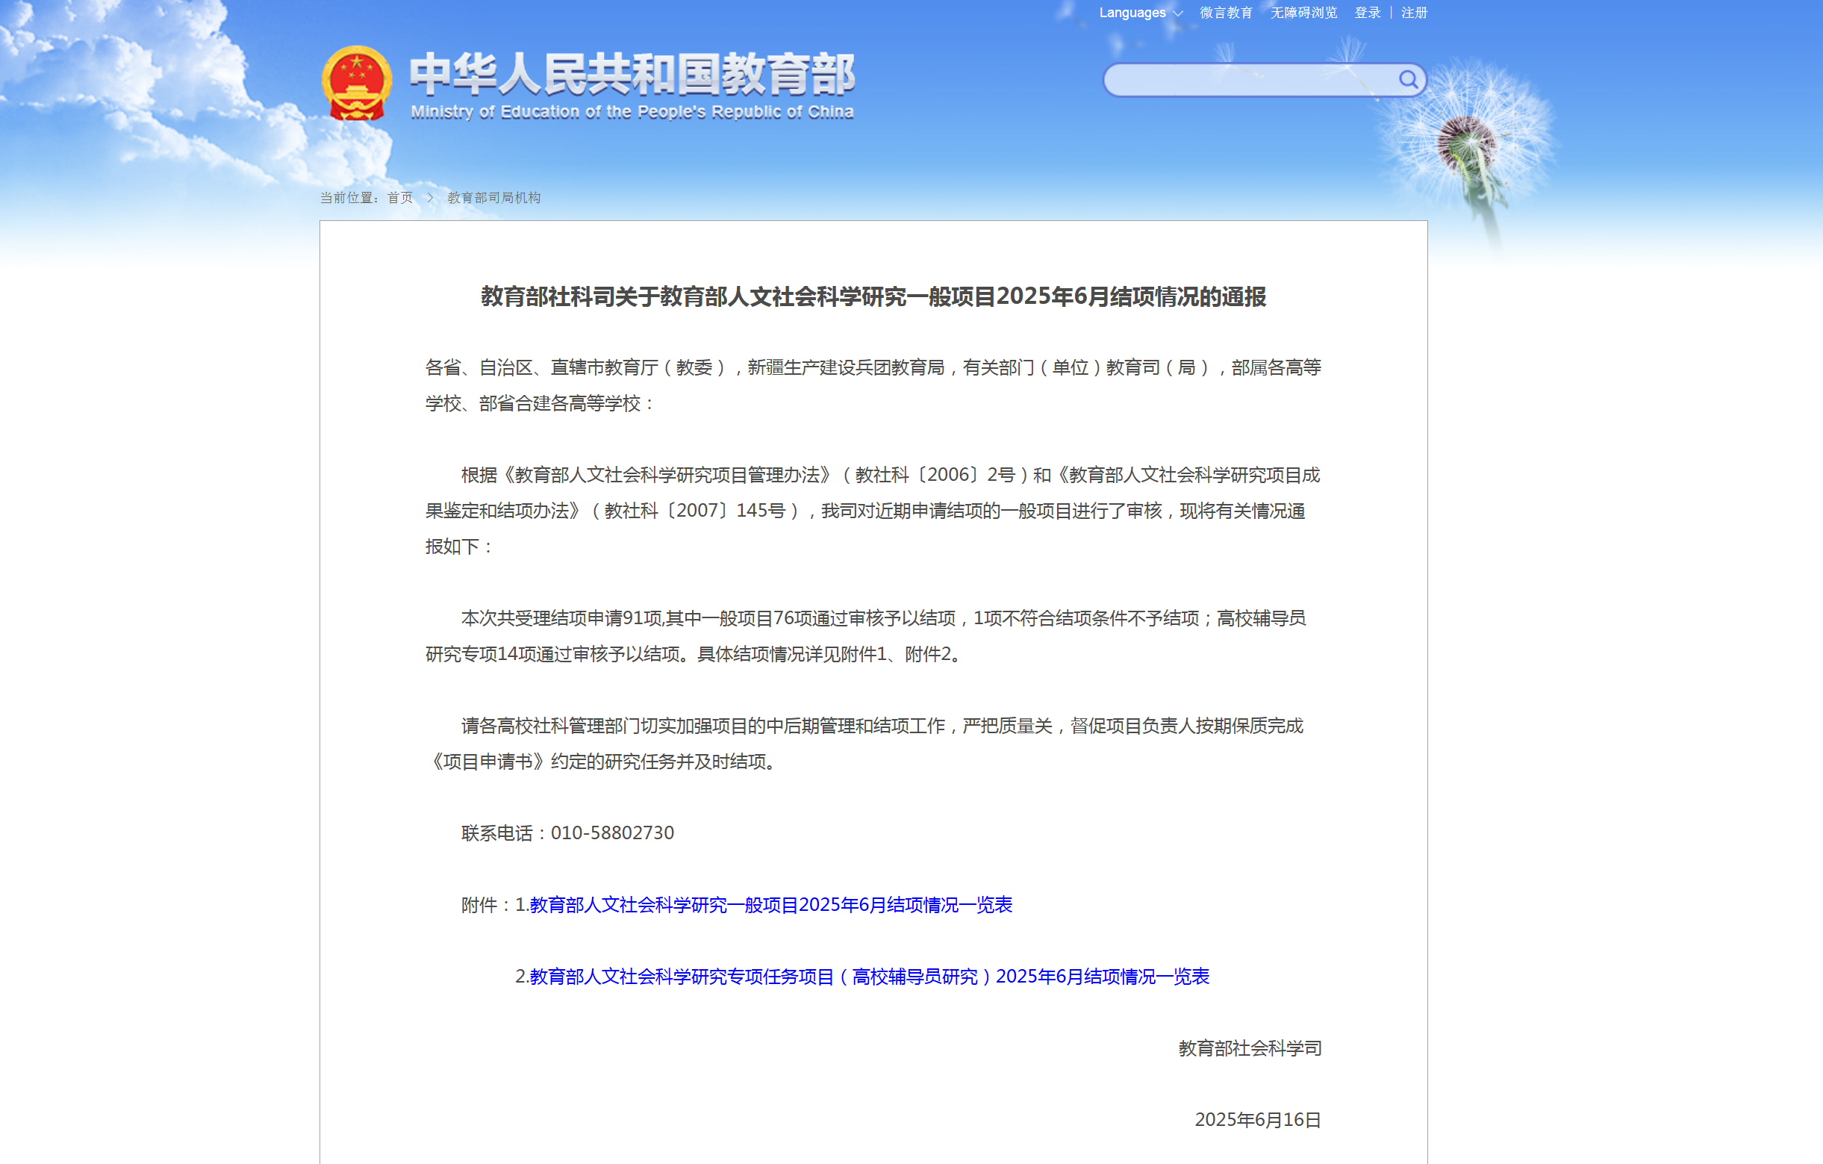The height and width of the screenshot is (1164, 1823).
Task: Click the chevron next to Languages
Action: [1178, 13]
